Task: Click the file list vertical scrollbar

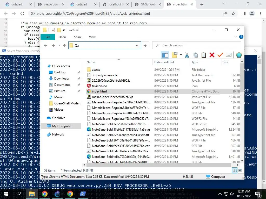Action: click(x=242, y=78)
